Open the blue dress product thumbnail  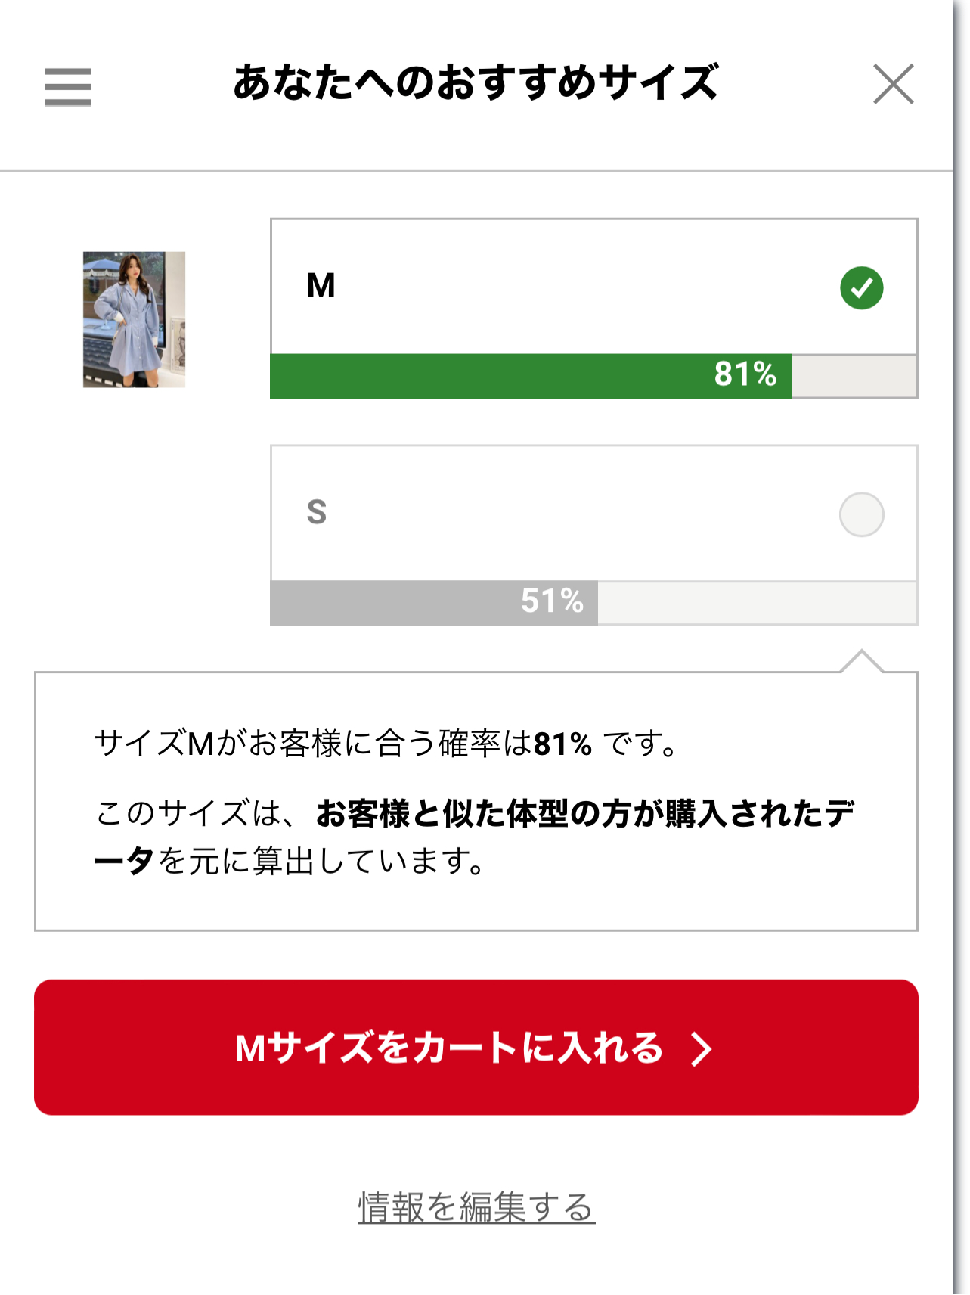tap(134, 319)
